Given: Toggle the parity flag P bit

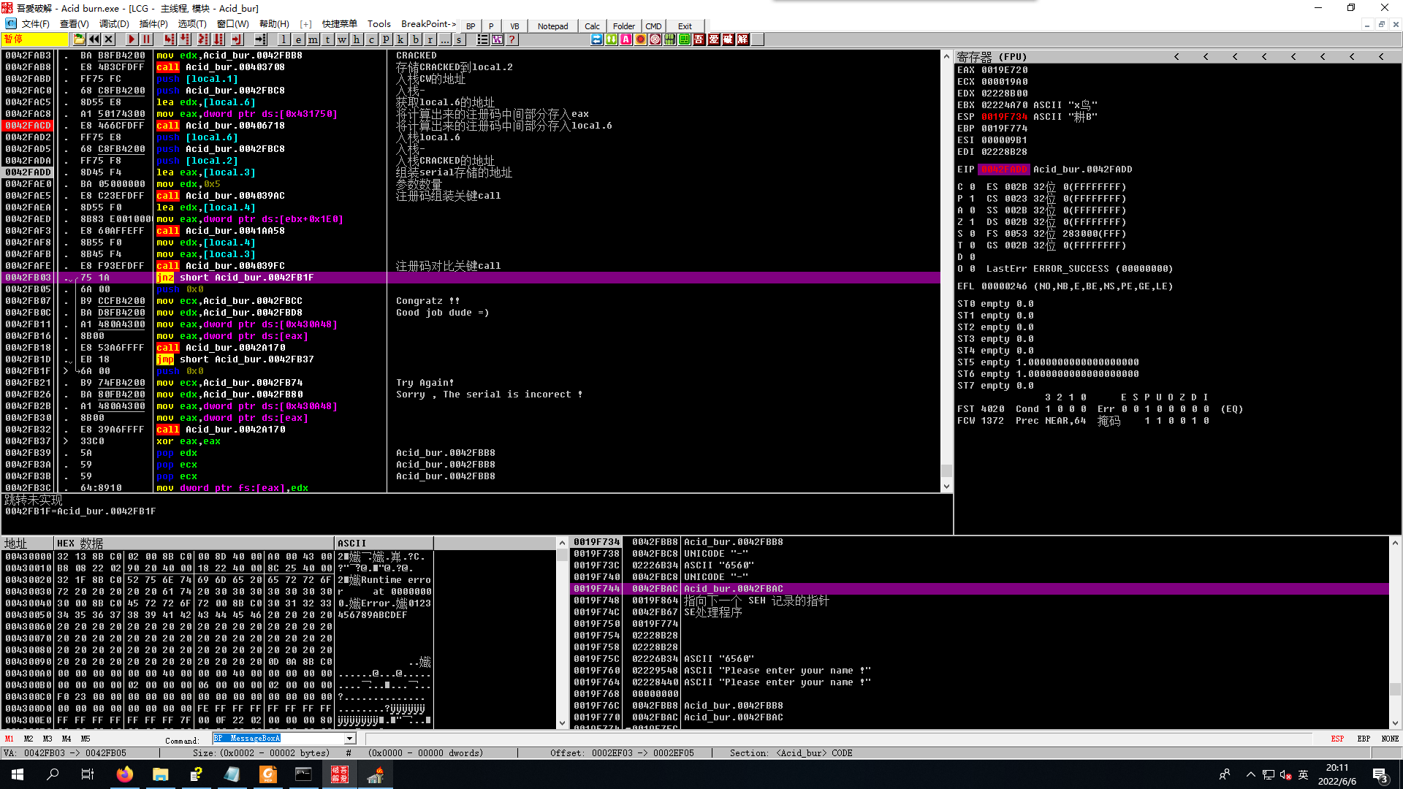Looking at the screenshot, I should pyautogui.click(x=973, y=199).
